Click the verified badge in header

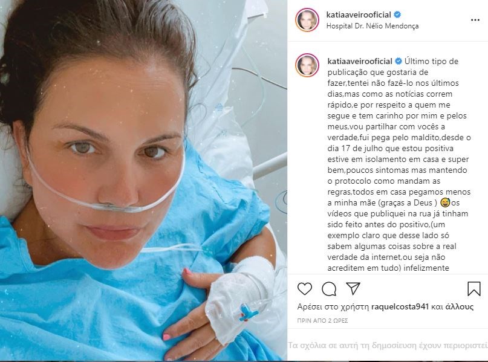(x=397, y=15)
